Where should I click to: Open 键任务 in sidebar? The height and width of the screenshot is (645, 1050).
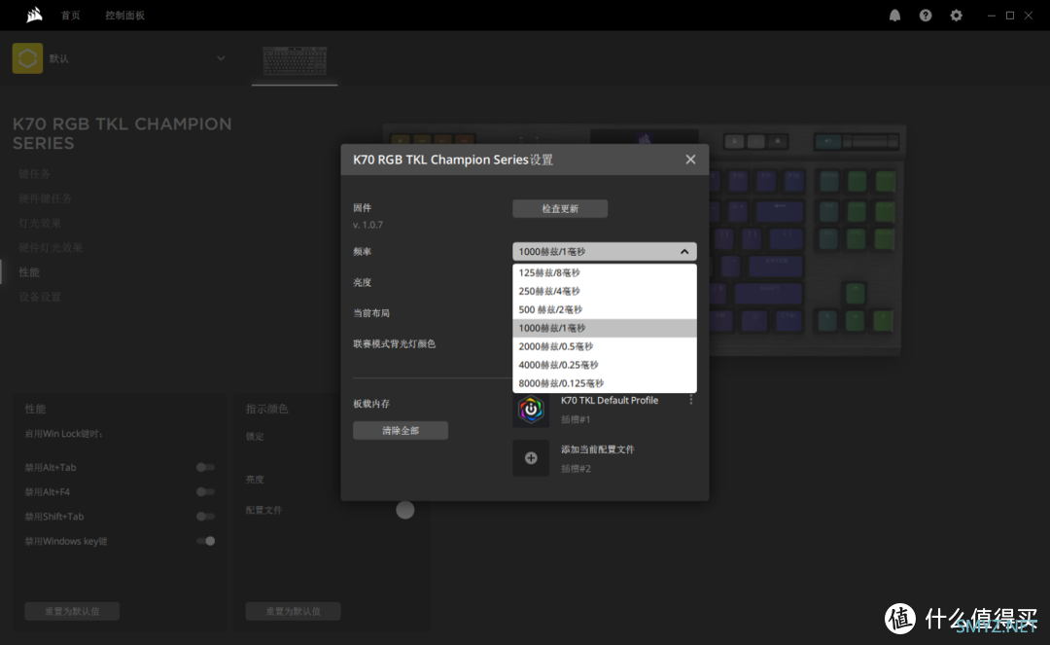[34, 173]
